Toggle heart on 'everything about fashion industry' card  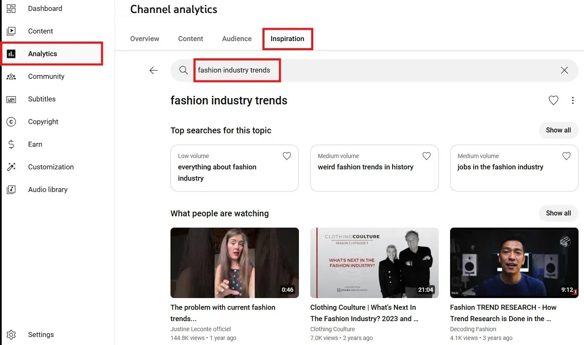[287, 156]
